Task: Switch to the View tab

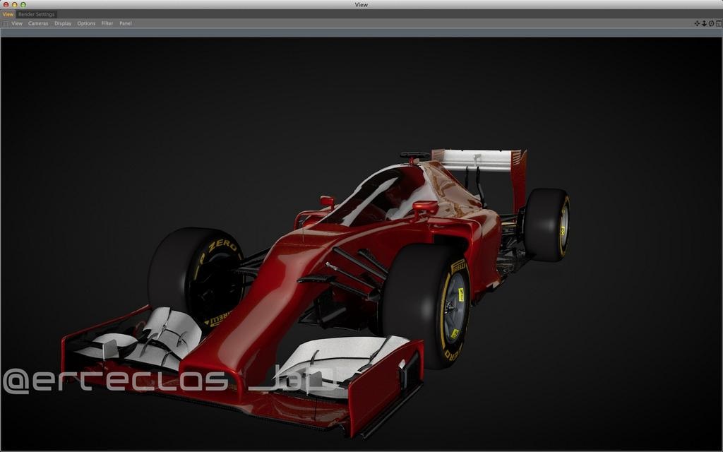Action: (x=8, y=14)
